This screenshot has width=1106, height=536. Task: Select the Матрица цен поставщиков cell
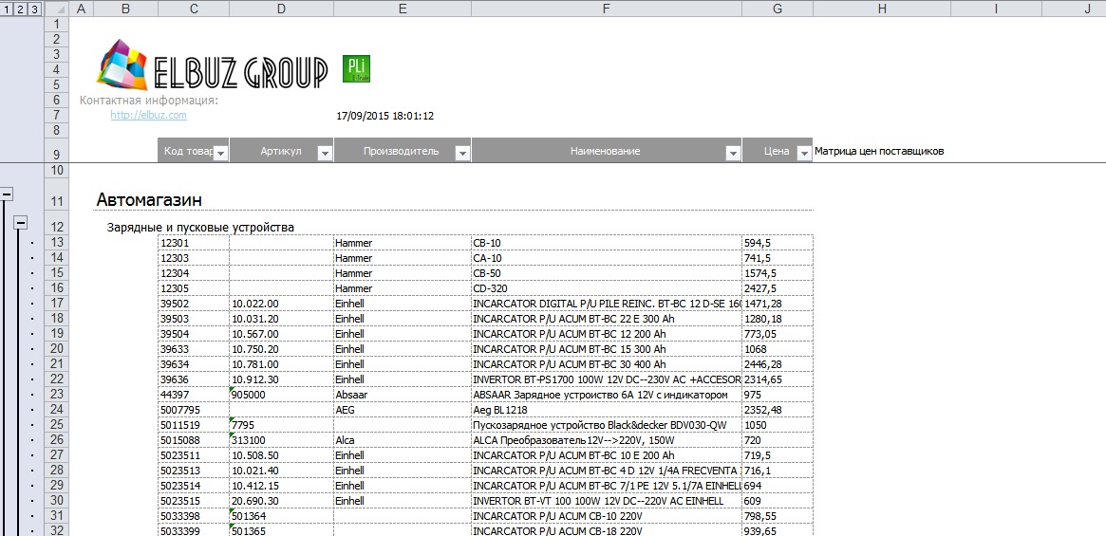pos(879,151)
